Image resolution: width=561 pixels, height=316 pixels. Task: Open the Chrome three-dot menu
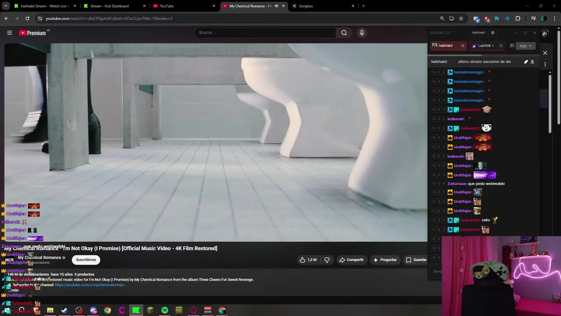(554, 18)
